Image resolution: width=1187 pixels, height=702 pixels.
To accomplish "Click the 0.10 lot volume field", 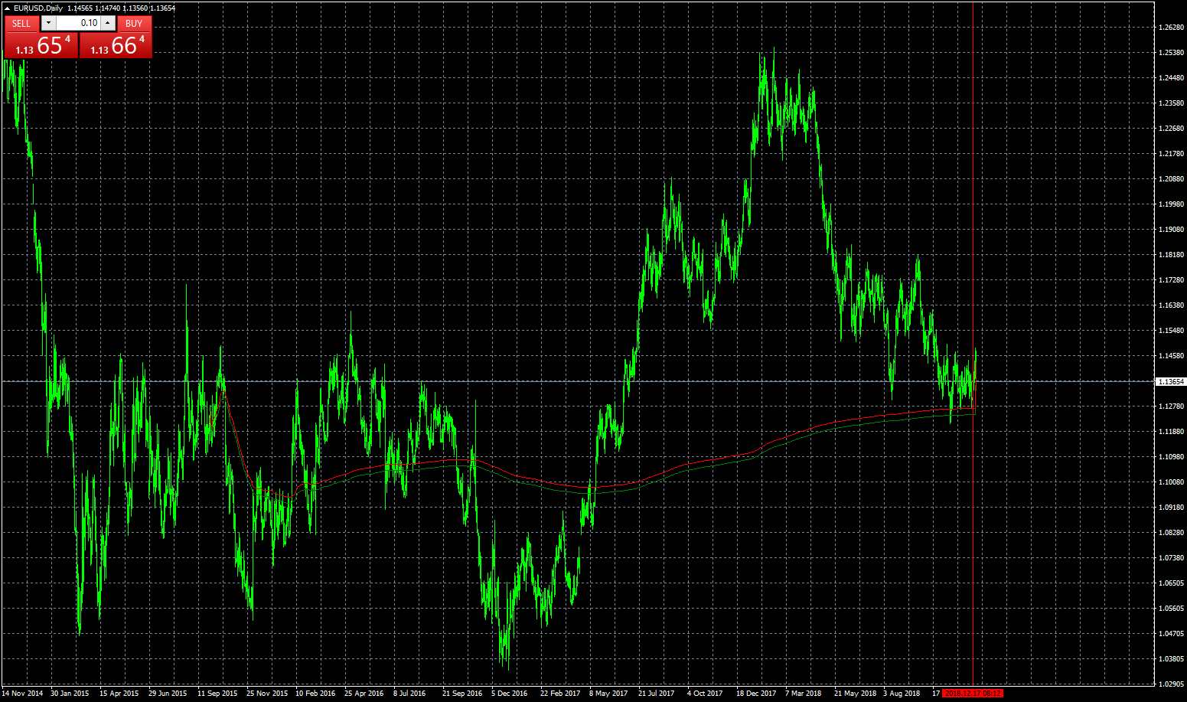I will [x=79, y=23].
